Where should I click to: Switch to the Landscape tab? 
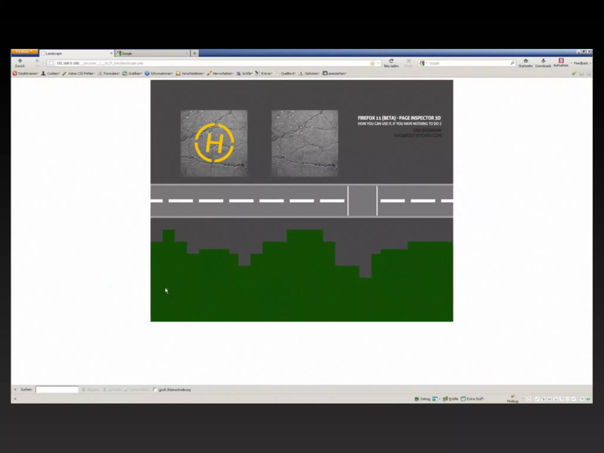click(x=77, y=53)
